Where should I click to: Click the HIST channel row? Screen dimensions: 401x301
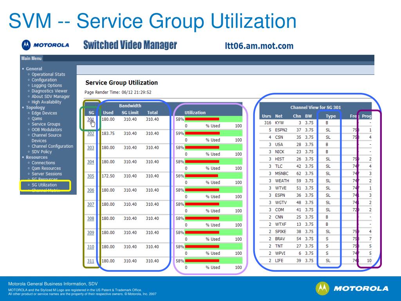click(315, 159)
